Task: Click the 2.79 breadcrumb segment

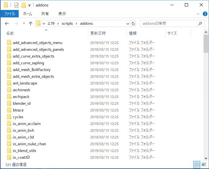Action: point(51,23)
